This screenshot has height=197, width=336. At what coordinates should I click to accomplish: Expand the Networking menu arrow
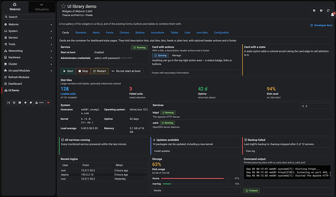point(51,51)
